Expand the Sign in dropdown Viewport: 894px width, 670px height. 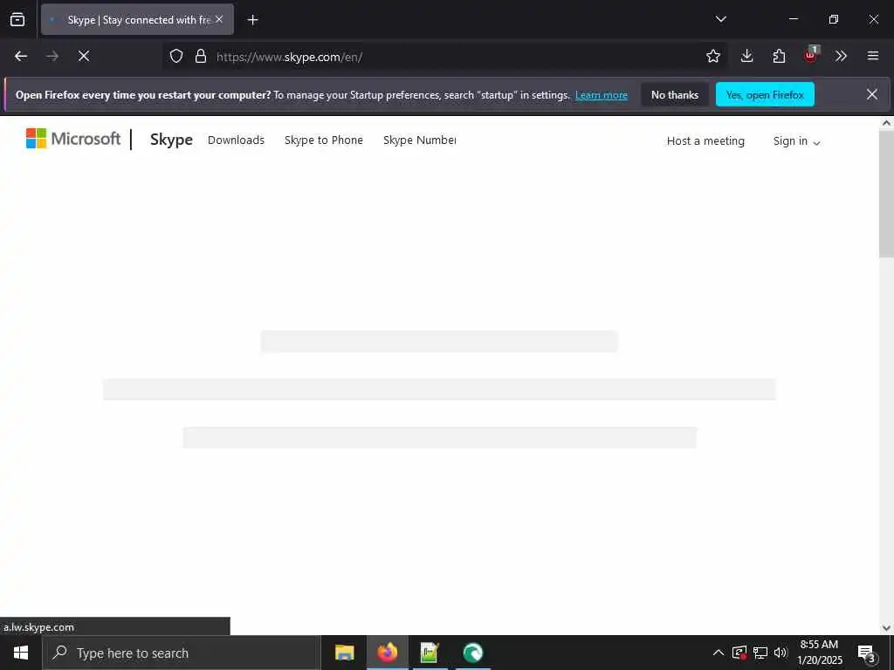pyautogui.click(x=796, y=141)
